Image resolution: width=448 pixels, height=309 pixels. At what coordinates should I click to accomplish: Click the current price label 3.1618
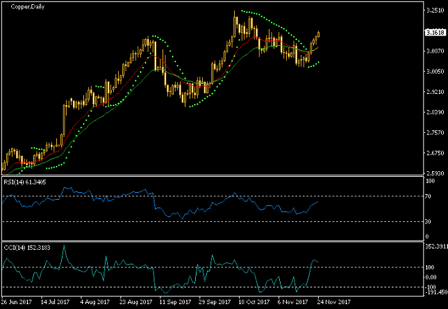pos(435,32)
